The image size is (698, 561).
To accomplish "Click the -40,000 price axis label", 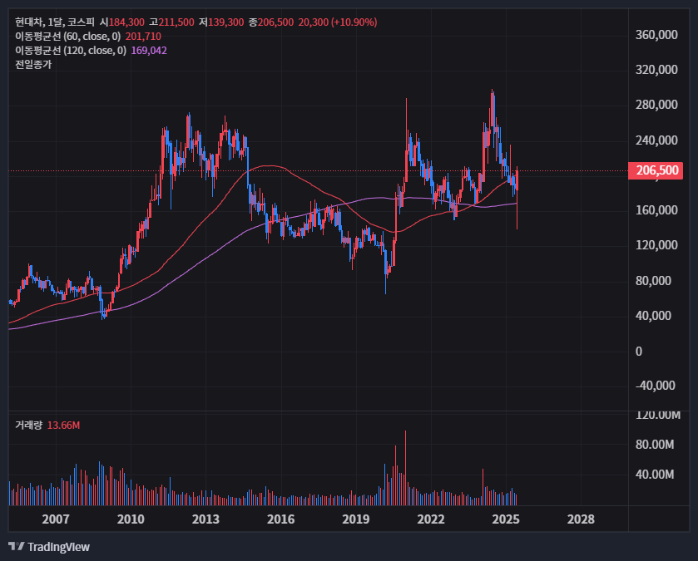I will [655, 386].
